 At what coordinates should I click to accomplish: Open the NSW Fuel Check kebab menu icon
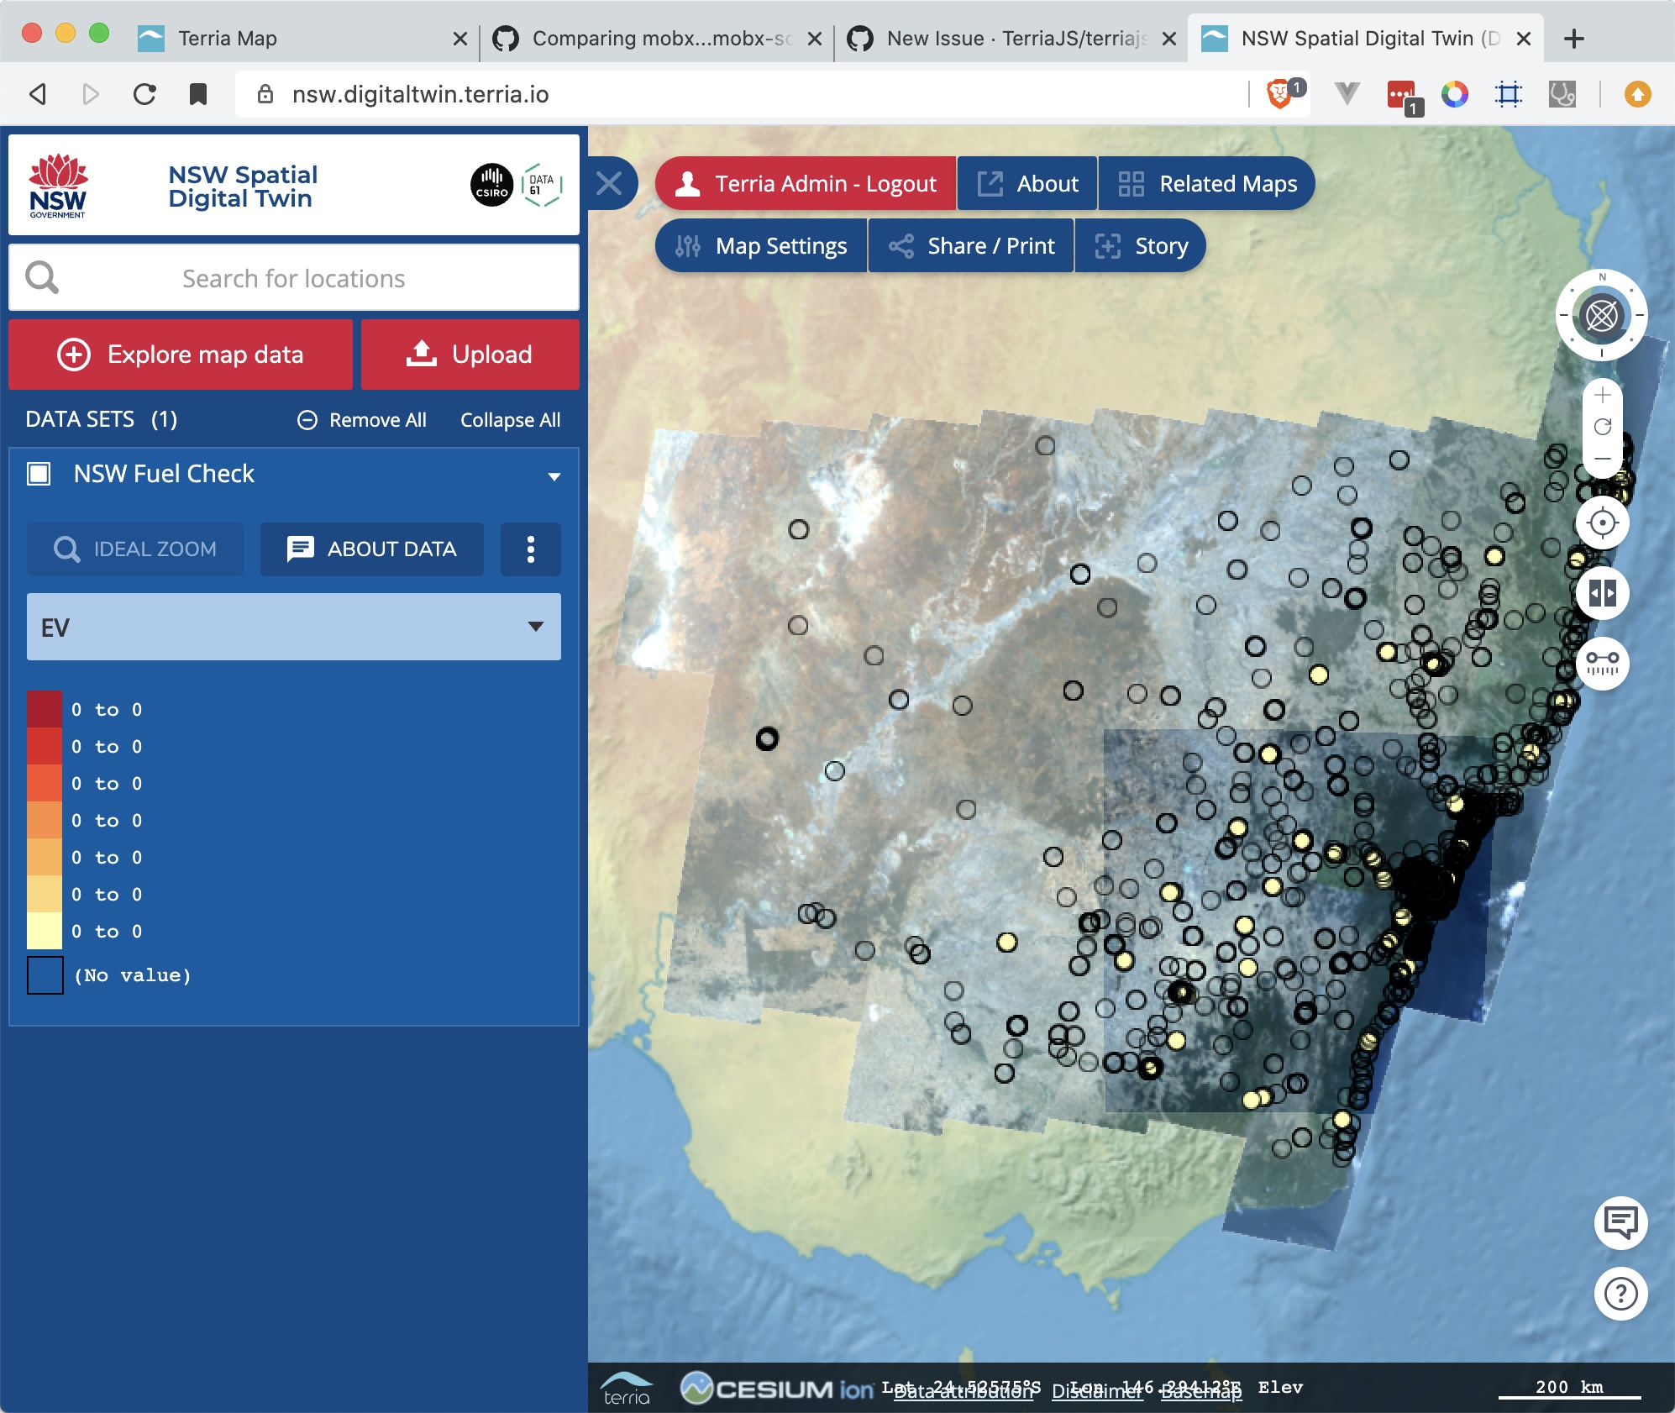point(530,549)
